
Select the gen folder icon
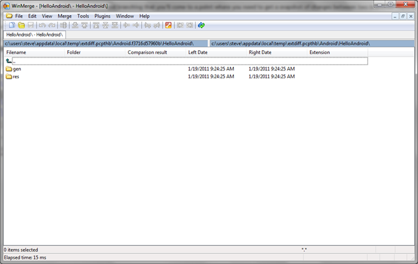(8, 69)
